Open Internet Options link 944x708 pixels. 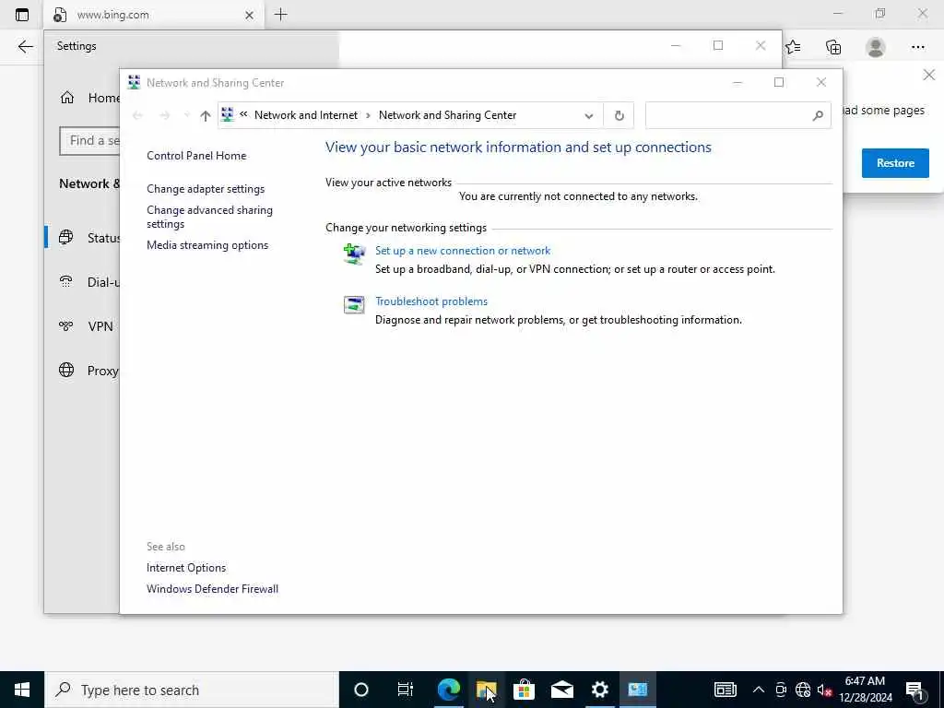[186, 568]
